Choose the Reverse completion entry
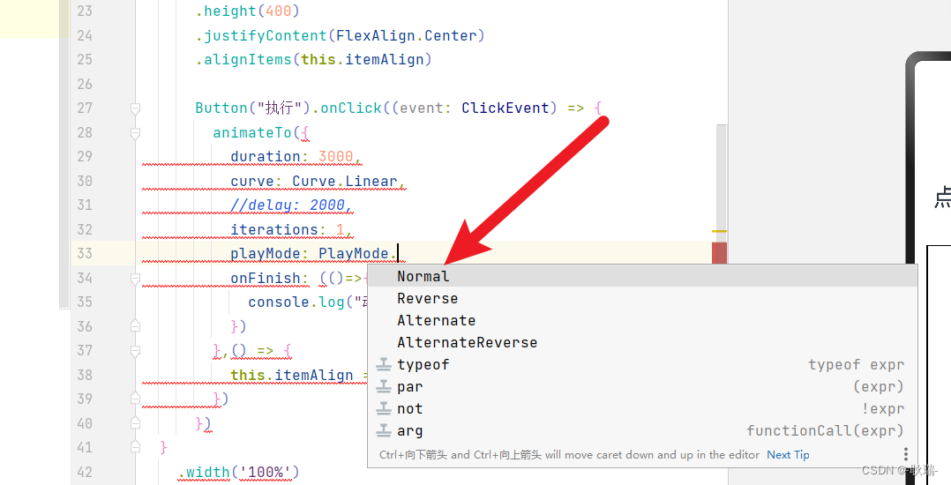951x485 pixels. [643, 298]
